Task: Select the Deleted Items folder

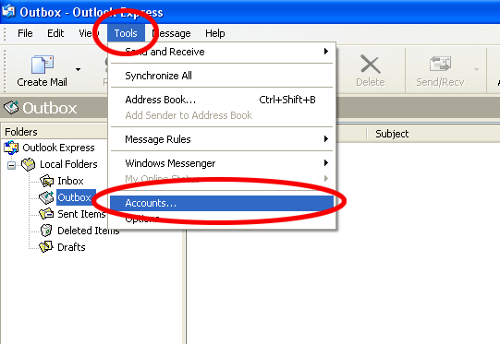Action: click(89, 231)
